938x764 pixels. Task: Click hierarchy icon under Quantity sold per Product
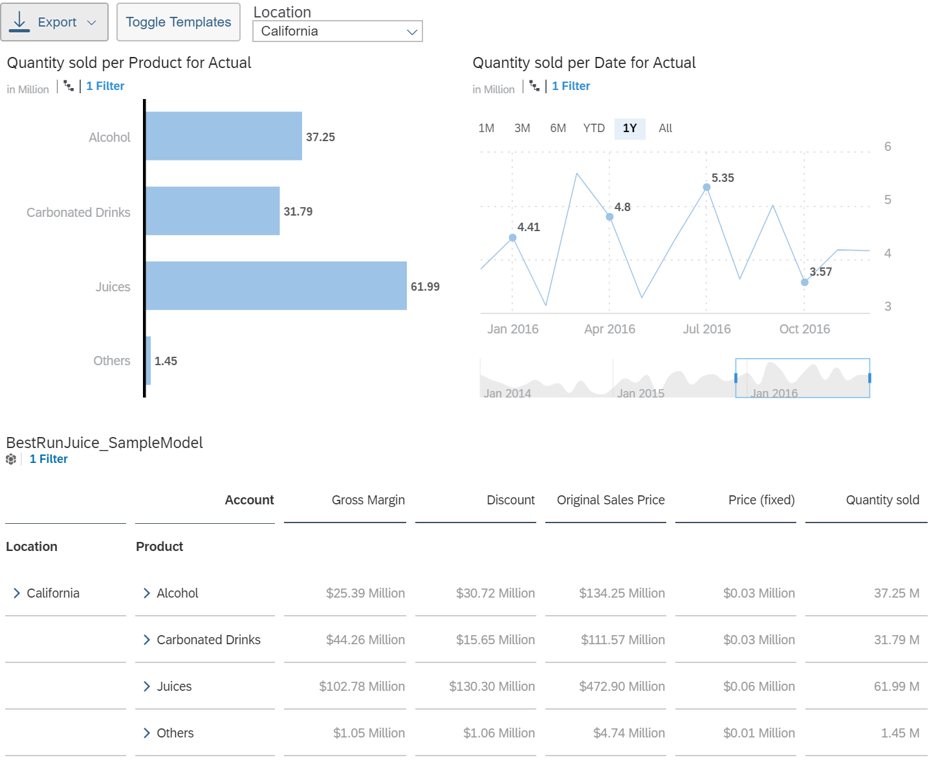tap(69, 86)
